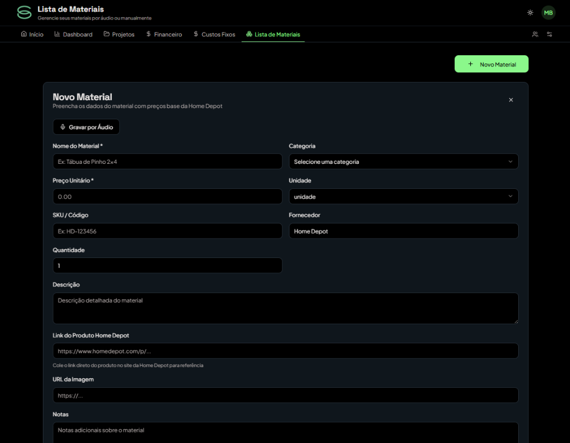Click the 'Novo Material' form heading

(82, 97)
